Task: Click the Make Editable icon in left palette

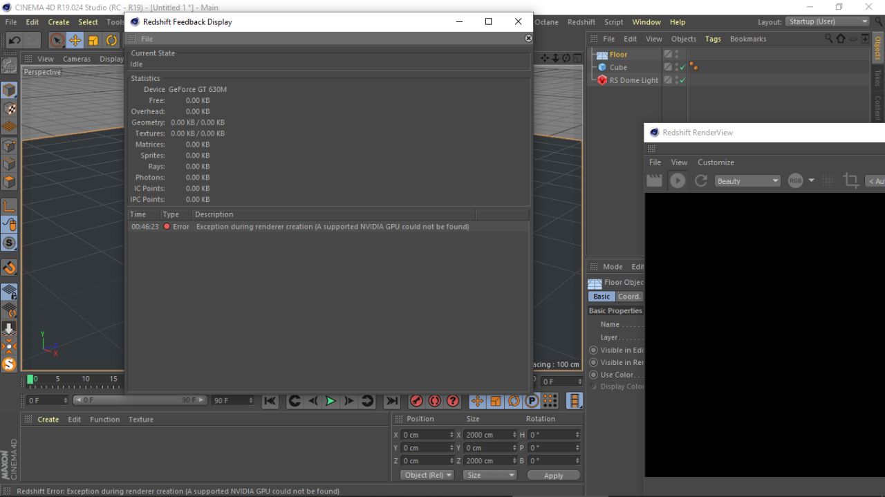Action: click(9, 66)
